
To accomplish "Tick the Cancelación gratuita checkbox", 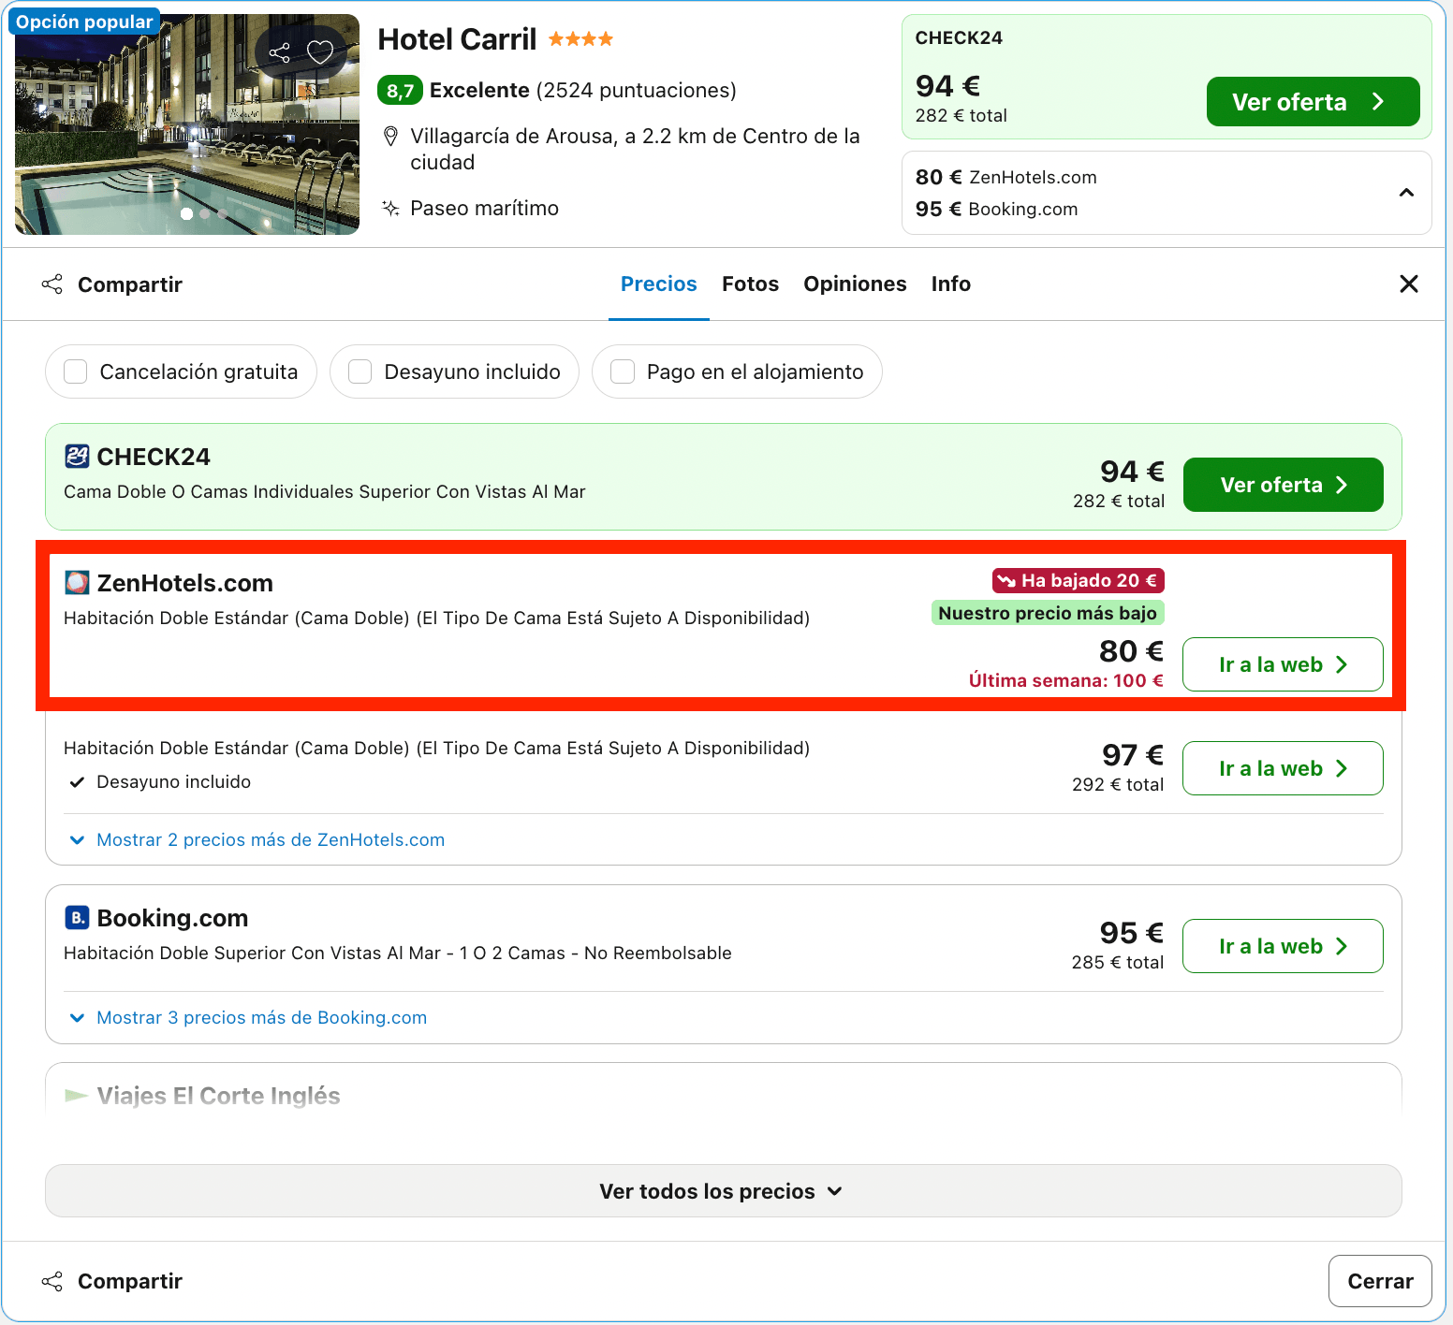I will [76, 371].
